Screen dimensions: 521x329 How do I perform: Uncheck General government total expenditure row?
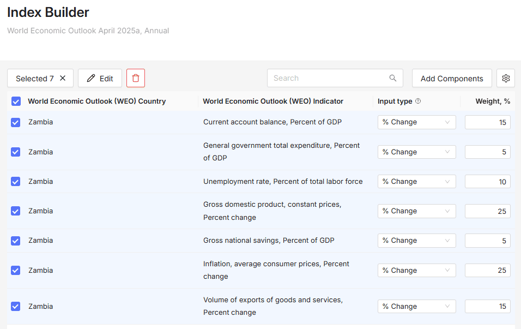pyautogui.click(x=16, y=152)
